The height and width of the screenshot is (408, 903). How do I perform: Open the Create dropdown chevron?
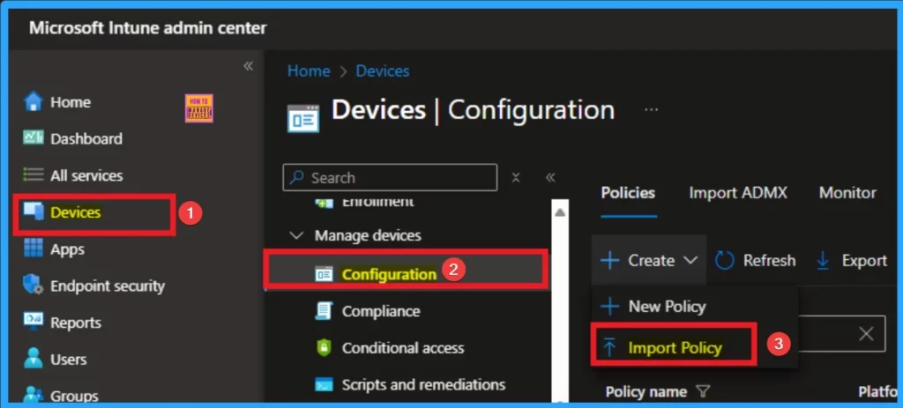[690, 261]
